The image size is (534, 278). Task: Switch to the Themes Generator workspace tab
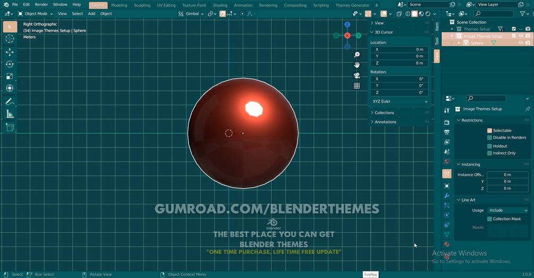point(352,5)
